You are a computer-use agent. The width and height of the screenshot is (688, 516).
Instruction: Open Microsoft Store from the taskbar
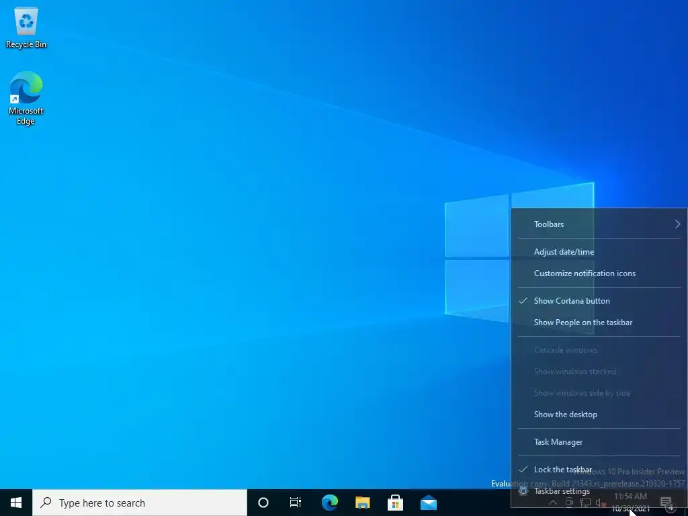click(395, 503)
